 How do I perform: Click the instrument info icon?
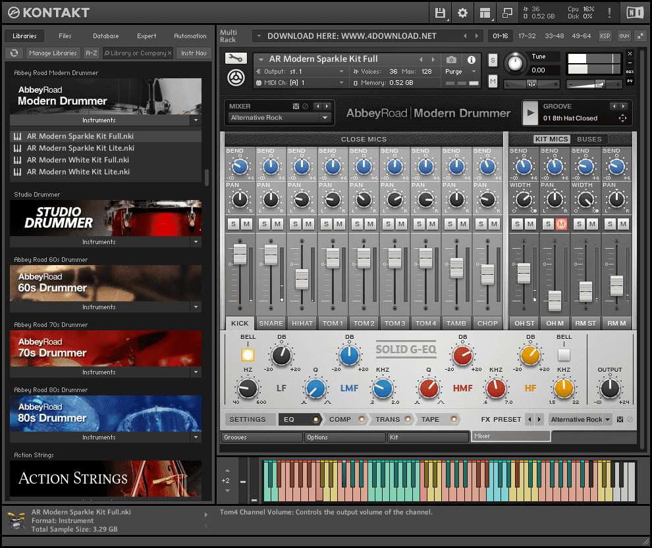pyautogui.click(x=472, y=59)
